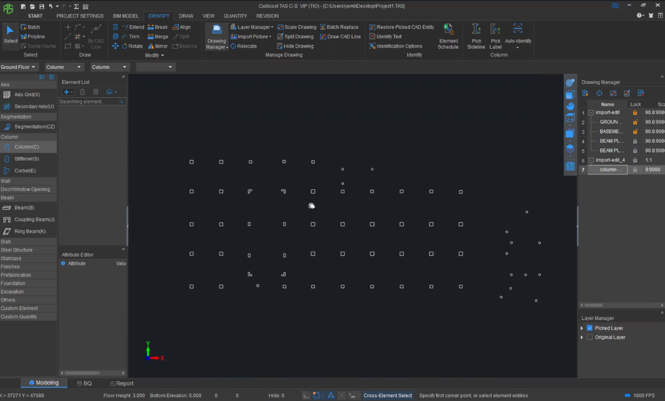The image size is (665, 401).
Task: Select the Rotate tool
Action: [132, 46]
